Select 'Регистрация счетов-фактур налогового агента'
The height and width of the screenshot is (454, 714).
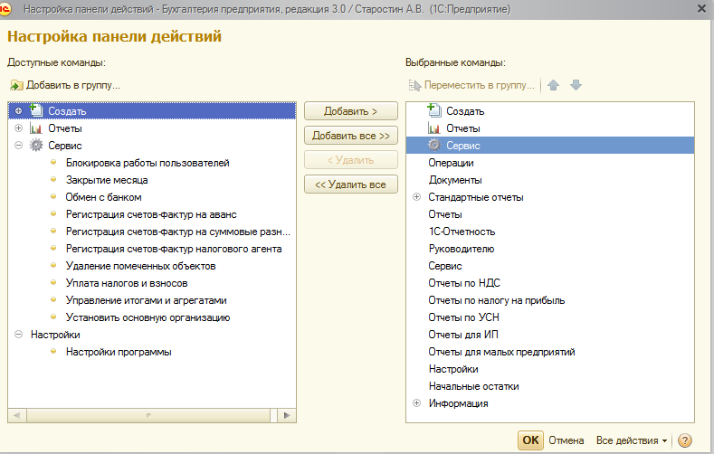(174, 249)
